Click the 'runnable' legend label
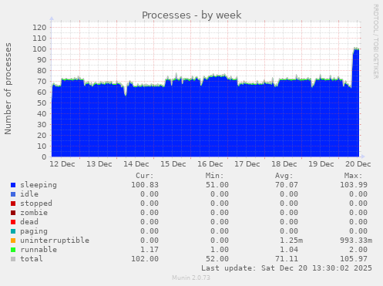Image resolution: width=383 pixels, height=286 pixels. coord(39,250)
